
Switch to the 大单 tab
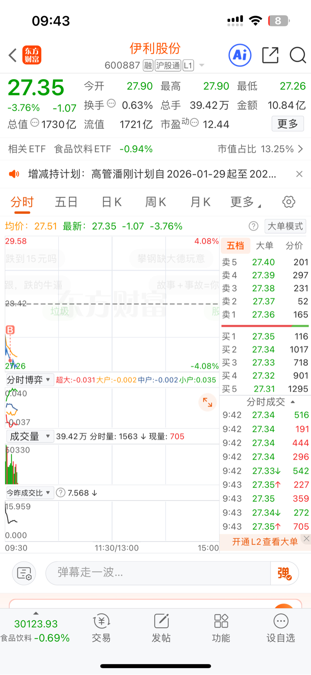click(x=265, y=246)
